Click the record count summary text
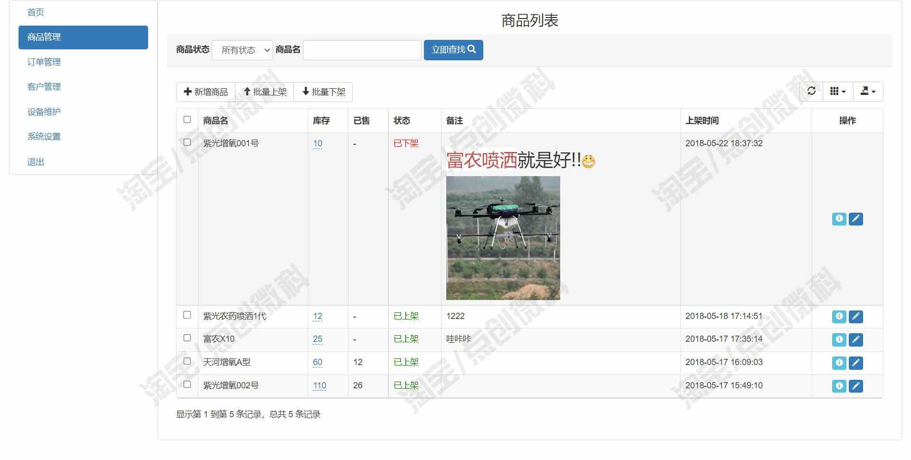 (x=248, y=414)
